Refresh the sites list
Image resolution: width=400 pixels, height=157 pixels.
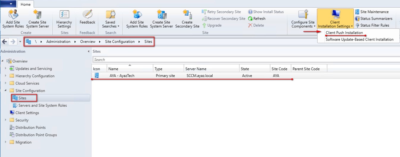pyautogui.click(x=257, y=18)
